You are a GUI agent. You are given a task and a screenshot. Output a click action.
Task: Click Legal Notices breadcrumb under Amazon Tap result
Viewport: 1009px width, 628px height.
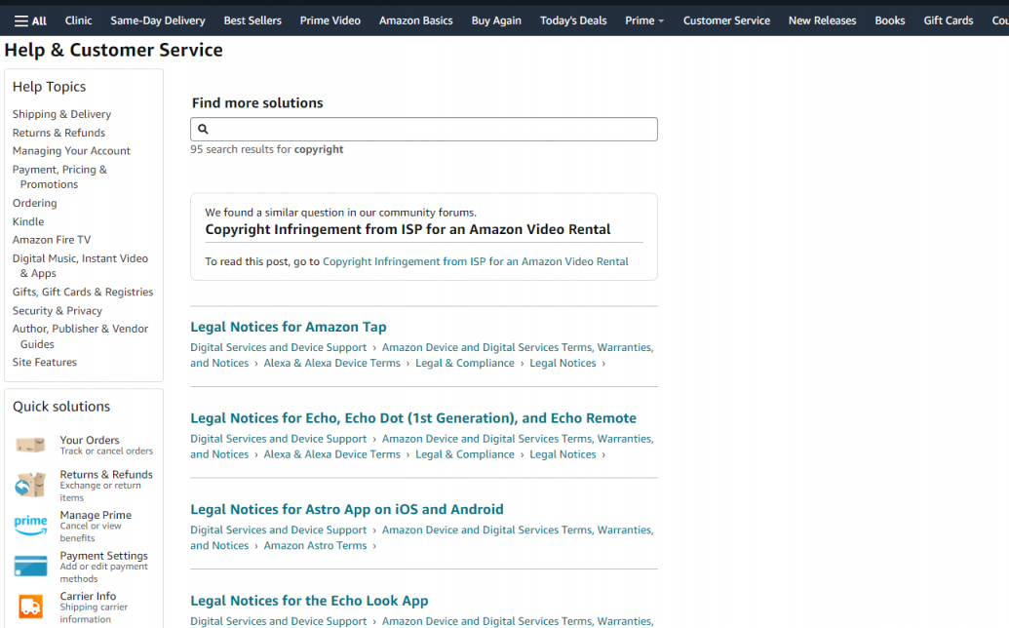pos(563,363)
